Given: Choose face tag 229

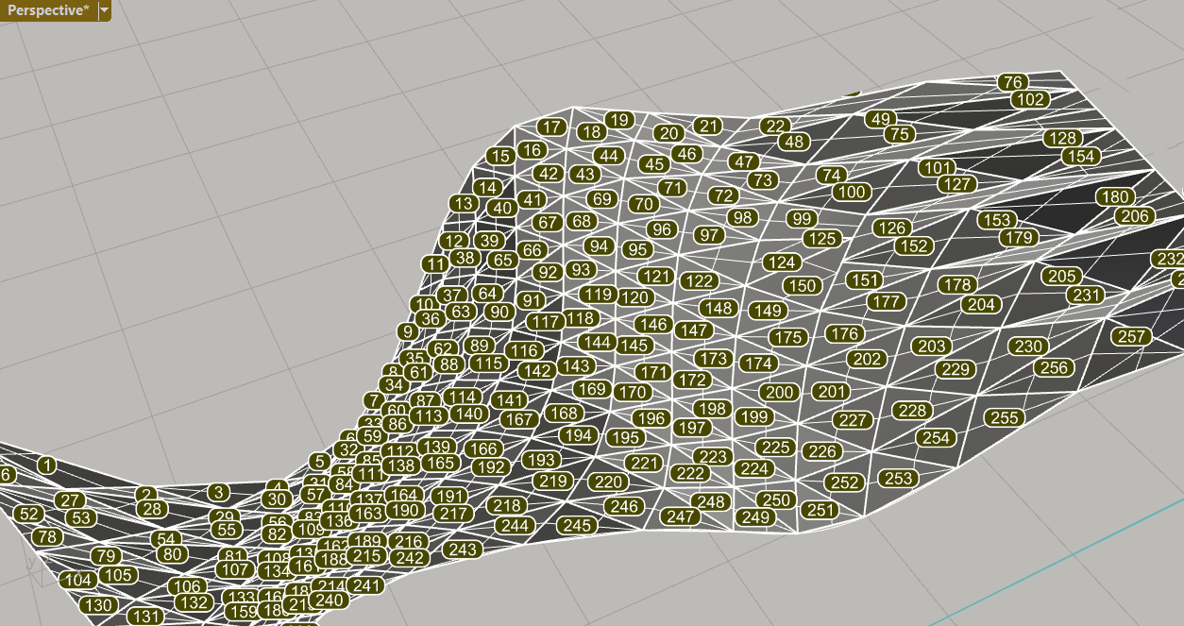Looking at the screenshot, I should click(x=956, y=368).
